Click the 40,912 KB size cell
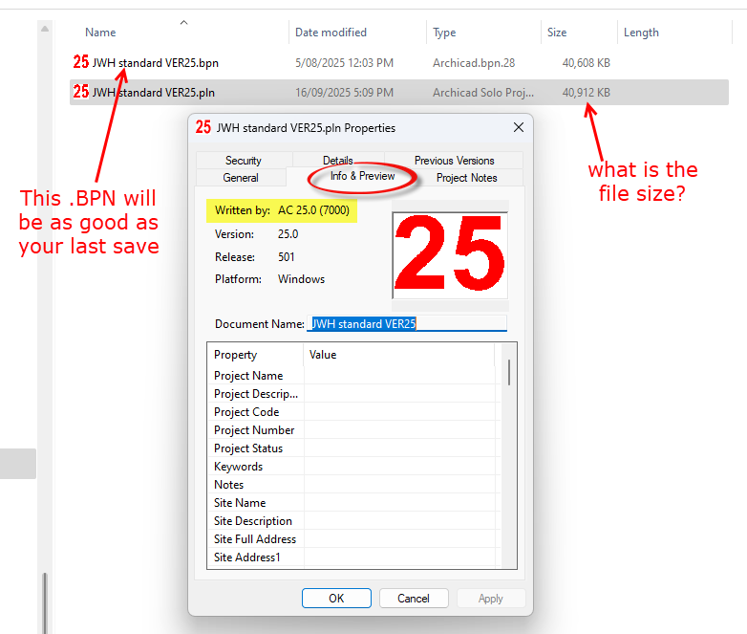747x634 pixels. [586, 92]
